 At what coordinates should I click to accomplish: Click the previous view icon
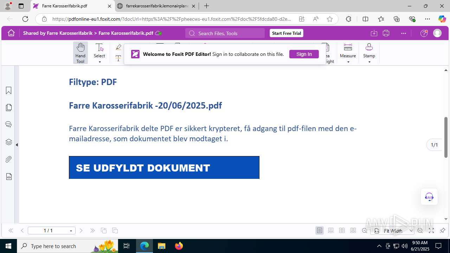(104, 231)
